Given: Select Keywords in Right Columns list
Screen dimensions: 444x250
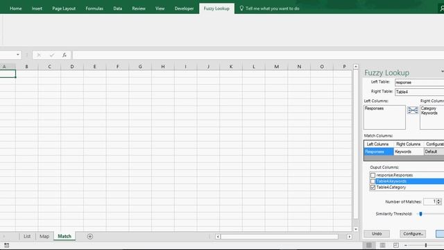Looking at the screenshot, I should (429, 112).
